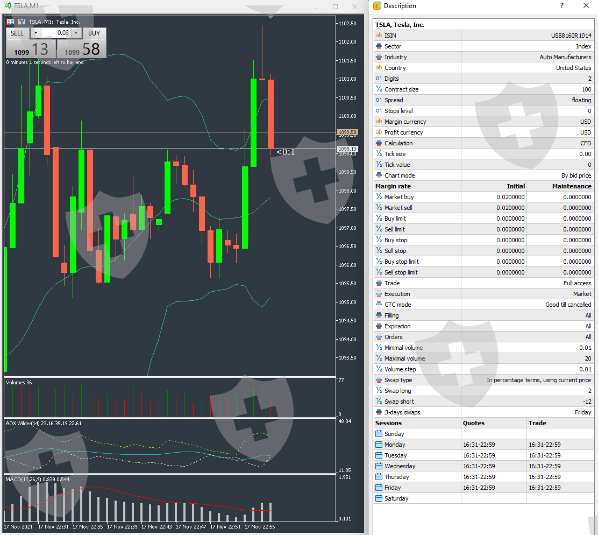Click the sell price tile 1099 13
Viewport: 598px width, 535px height.
pyautogui.click(x=31, y=49)
